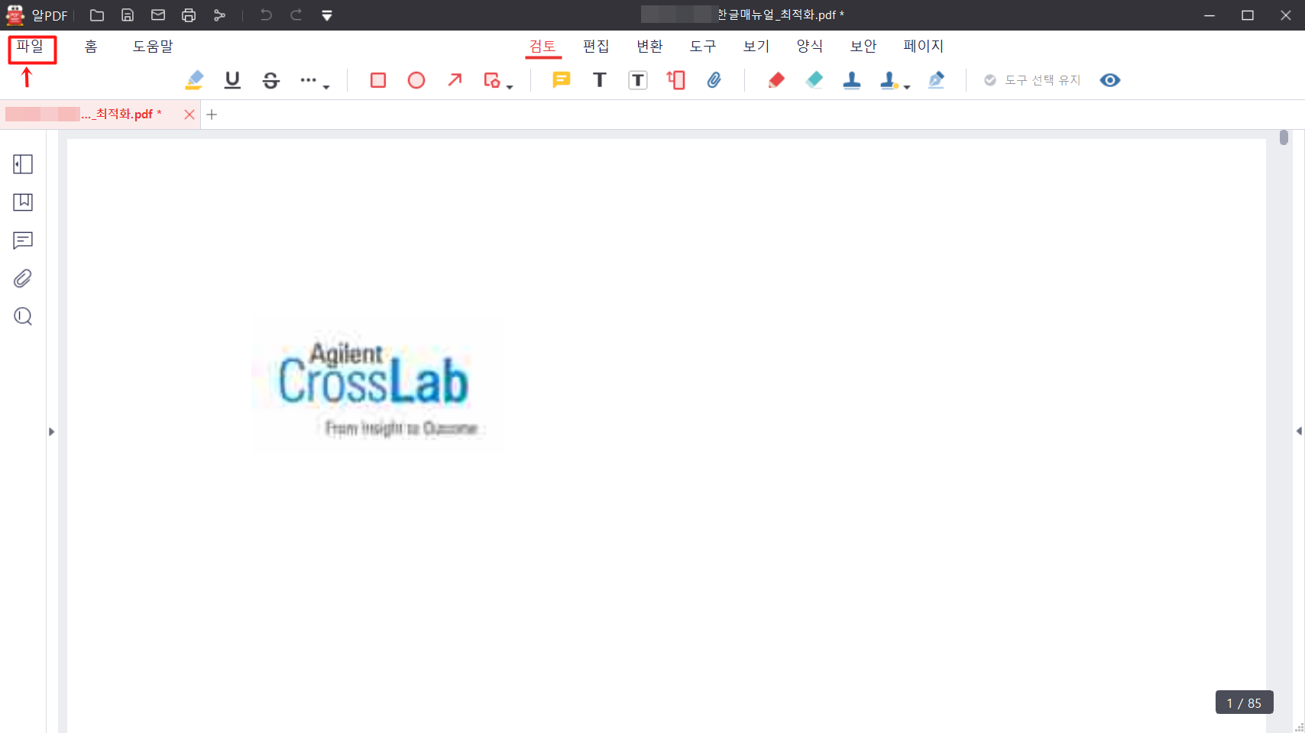1305x733 pixels.
Task: Open the 양식 ribbon tab
Action: click(810, 47)
